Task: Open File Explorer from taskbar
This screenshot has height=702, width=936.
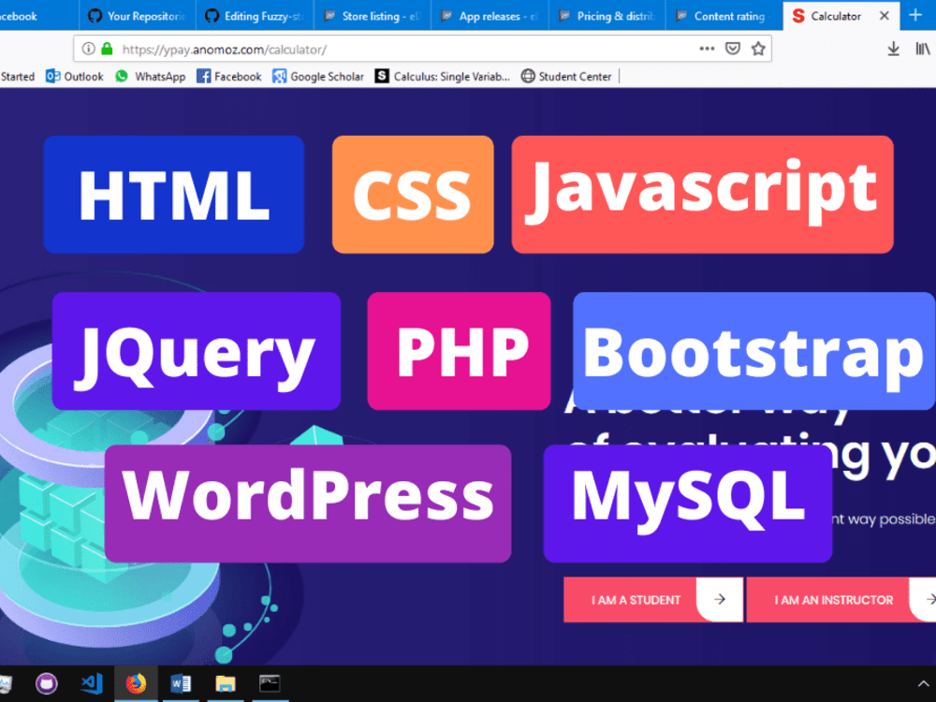Action: tap(225, 683)
